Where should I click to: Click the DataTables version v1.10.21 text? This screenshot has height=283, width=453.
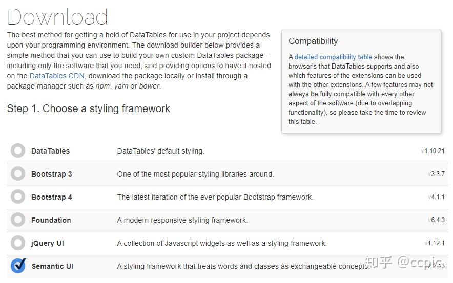pyautogui.click(x=433, y=151)
